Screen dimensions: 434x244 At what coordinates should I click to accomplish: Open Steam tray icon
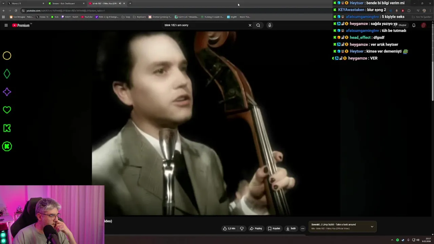(403, 240)
